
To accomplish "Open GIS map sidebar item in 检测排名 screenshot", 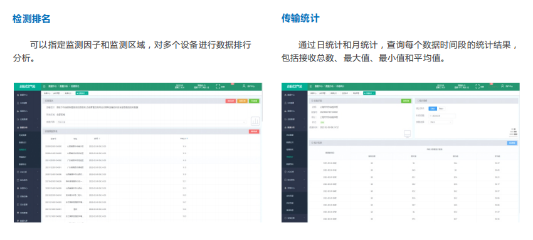I will (x=28, y=103).
